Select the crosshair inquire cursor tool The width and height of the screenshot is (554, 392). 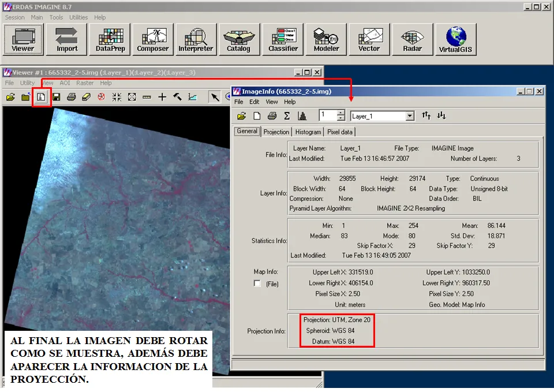pos(162,97)
